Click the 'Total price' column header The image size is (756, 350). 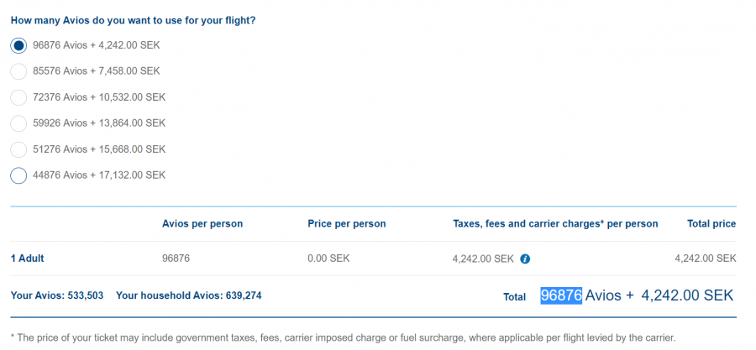click(x=711, y=224)
